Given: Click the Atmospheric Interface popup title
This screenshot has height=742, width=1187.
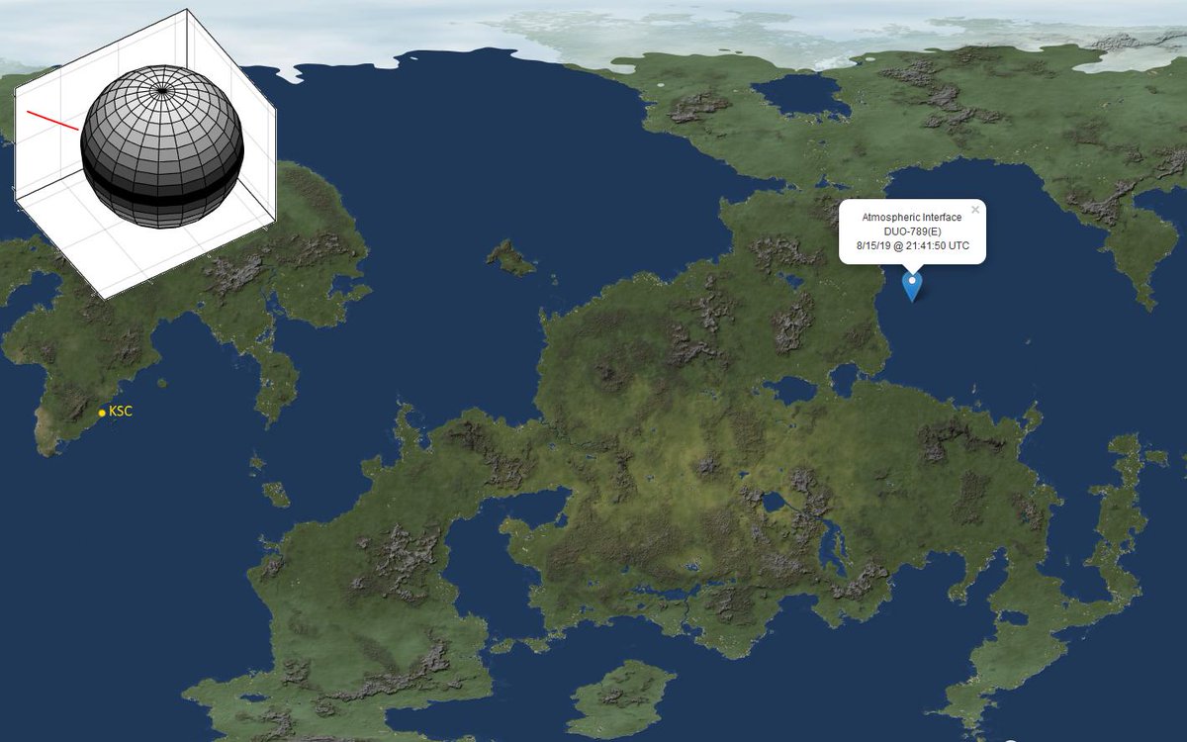Looking at the screenshot, I should [x=912, y=218].
